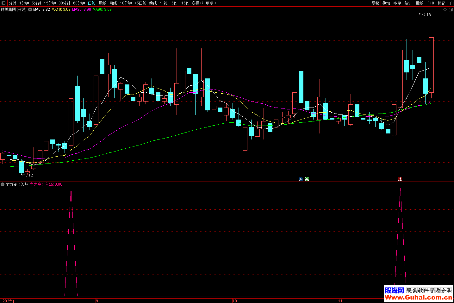
Task: Click the diamond icon at chart top-right
Action: tap(445, 10)
